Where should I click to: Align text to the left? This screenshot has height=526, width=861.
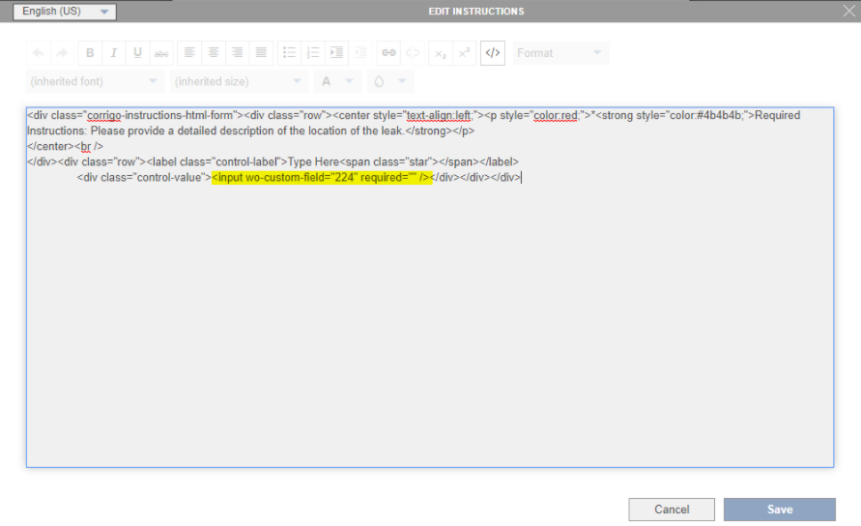(190, 53)
